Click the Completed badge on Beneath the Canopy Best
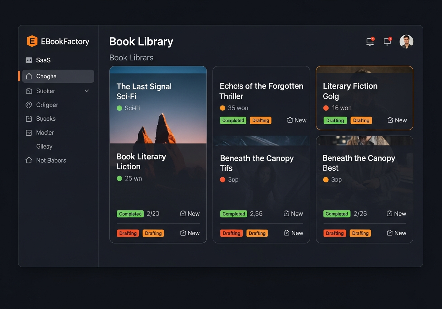 point(336,214)
